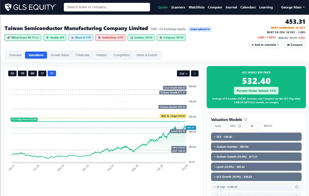Click the Lynch 383.42 chart label
Screen dimensions: 309x196
click(x=178, y=131)
